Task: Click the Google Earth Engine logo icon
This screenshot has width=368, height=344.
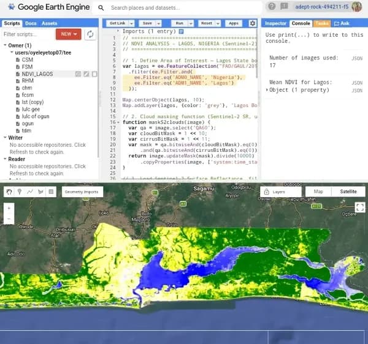Action: coord(11,7)
